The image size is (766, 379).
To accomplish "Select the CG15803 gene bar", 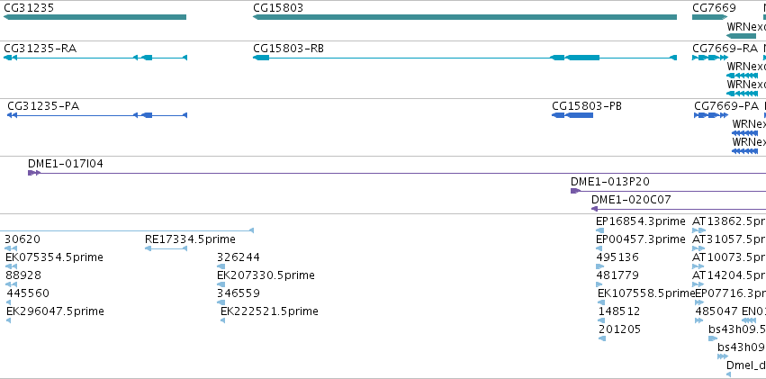I will (x=464, y=17).
